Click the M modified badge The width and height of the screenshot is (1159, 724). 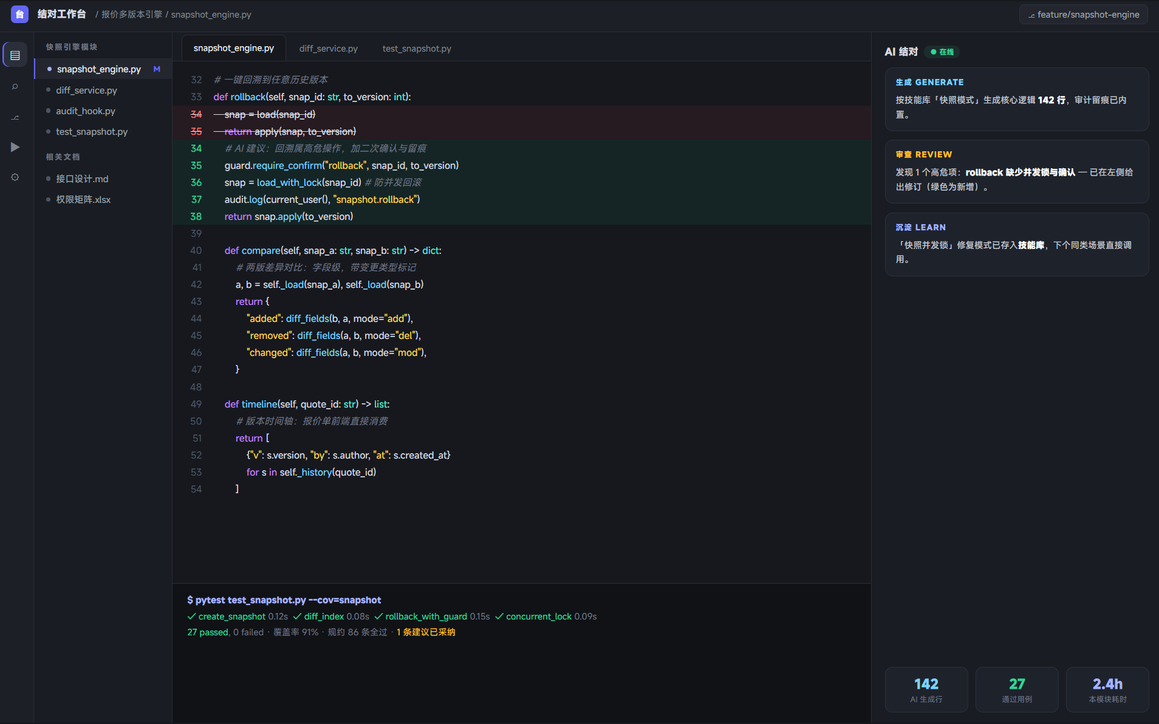157,69
